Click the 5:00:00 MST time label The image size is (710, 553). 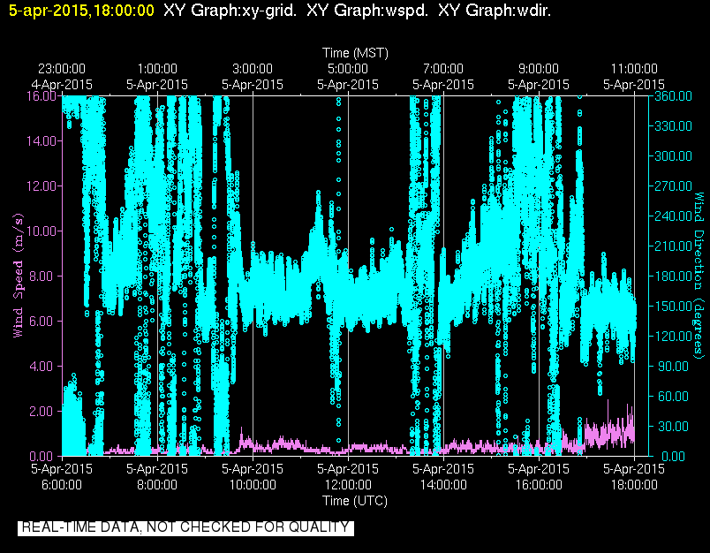point(348,69)
